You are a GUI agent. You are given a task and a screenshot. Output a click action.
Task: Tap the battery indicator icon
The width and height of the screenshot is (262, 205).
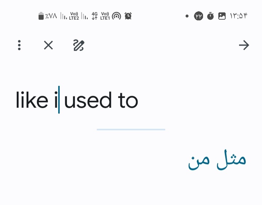(41, 16)
